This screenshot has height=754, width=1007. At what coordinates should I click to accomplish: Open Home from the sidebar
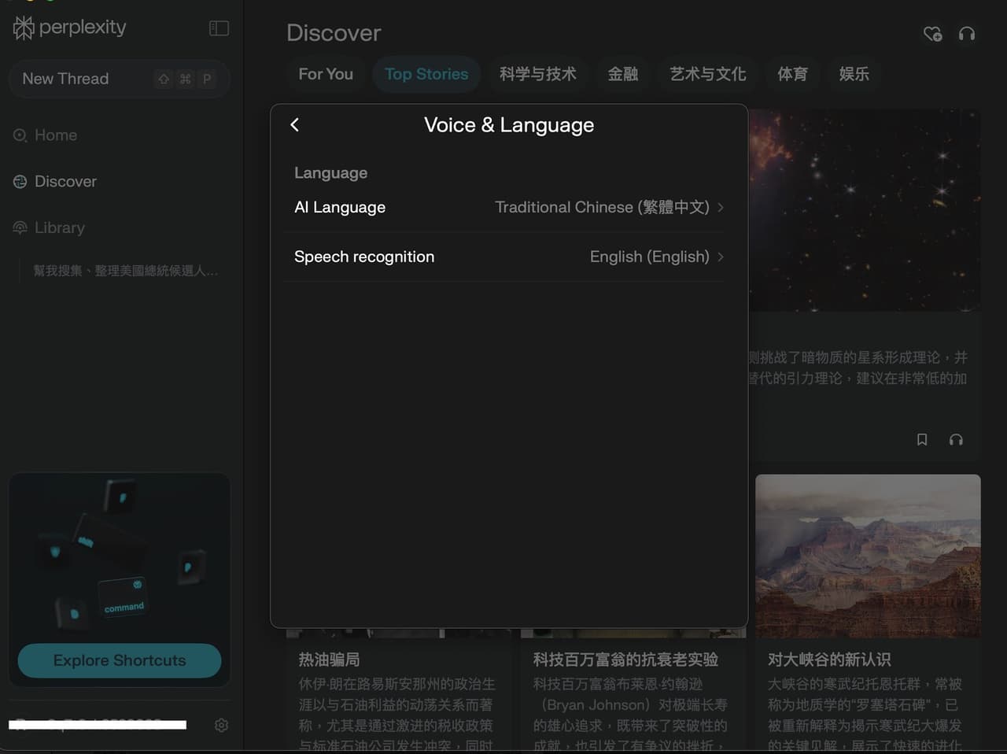(55, 135)
